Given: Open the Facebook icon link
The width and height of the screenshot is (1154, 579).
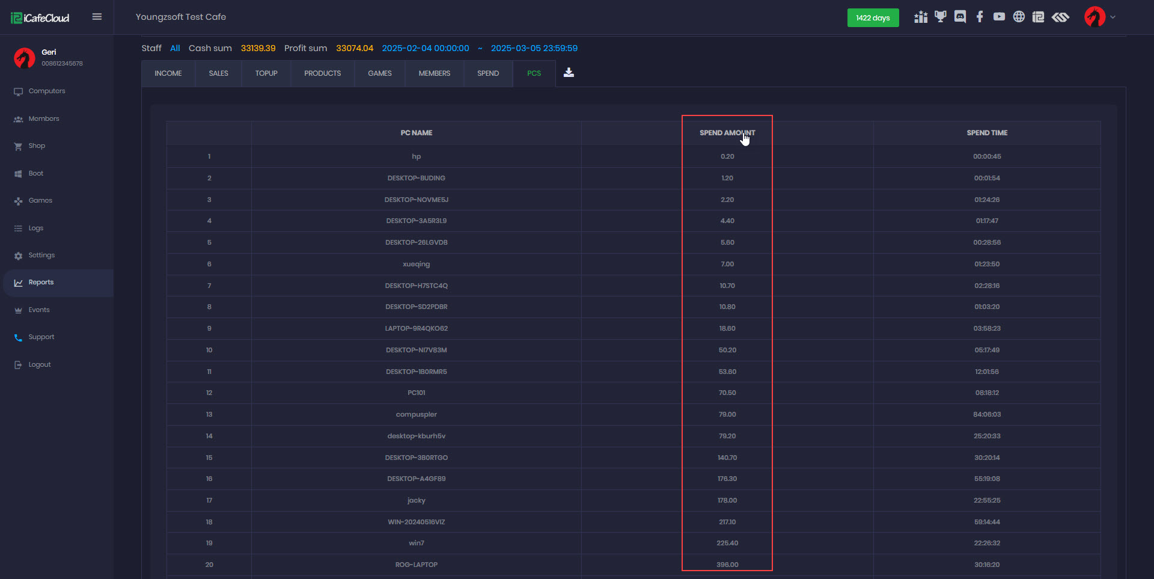Looking at the screenshot, I should 980,17.
